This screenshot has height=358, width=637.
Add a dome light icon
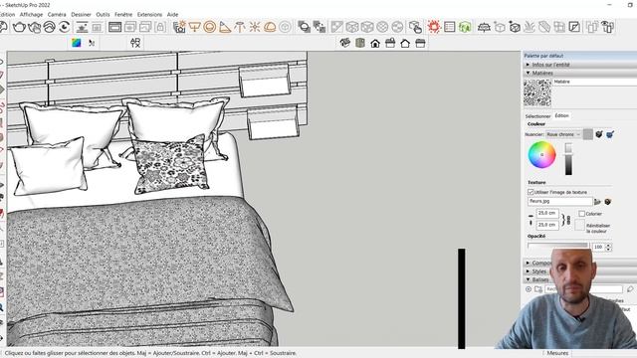(x=270, y=27)
